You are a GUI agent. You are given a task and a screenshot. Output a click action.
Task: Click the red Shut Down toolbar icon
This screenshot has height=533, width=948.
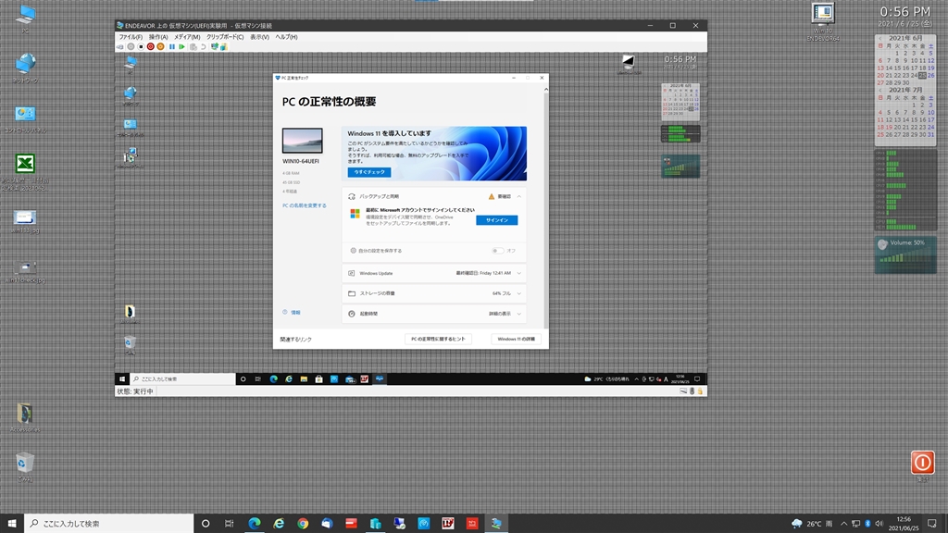151,47
